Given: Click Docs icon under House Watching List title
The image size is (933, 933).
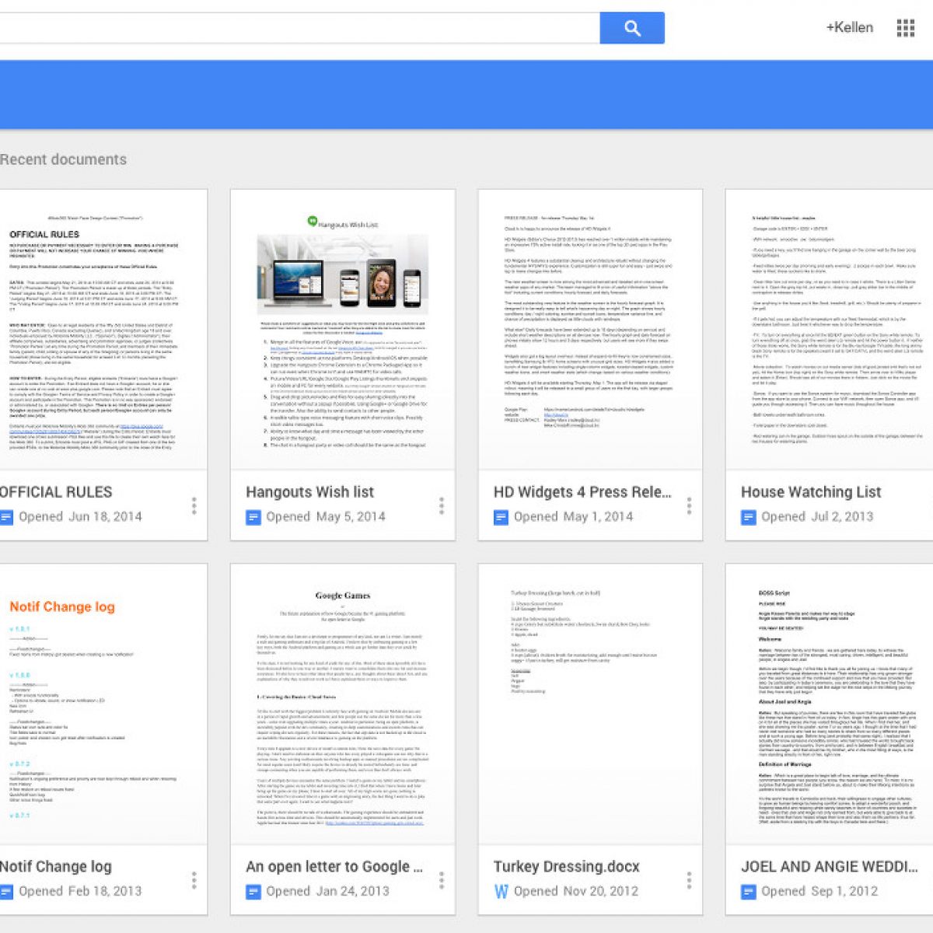Looking at the screenshot, I should point(748,517).
